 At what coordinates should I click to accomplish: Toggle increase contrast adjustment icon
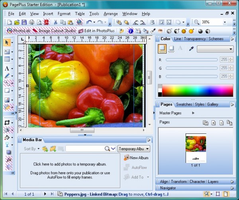click(x=176, y=31)
